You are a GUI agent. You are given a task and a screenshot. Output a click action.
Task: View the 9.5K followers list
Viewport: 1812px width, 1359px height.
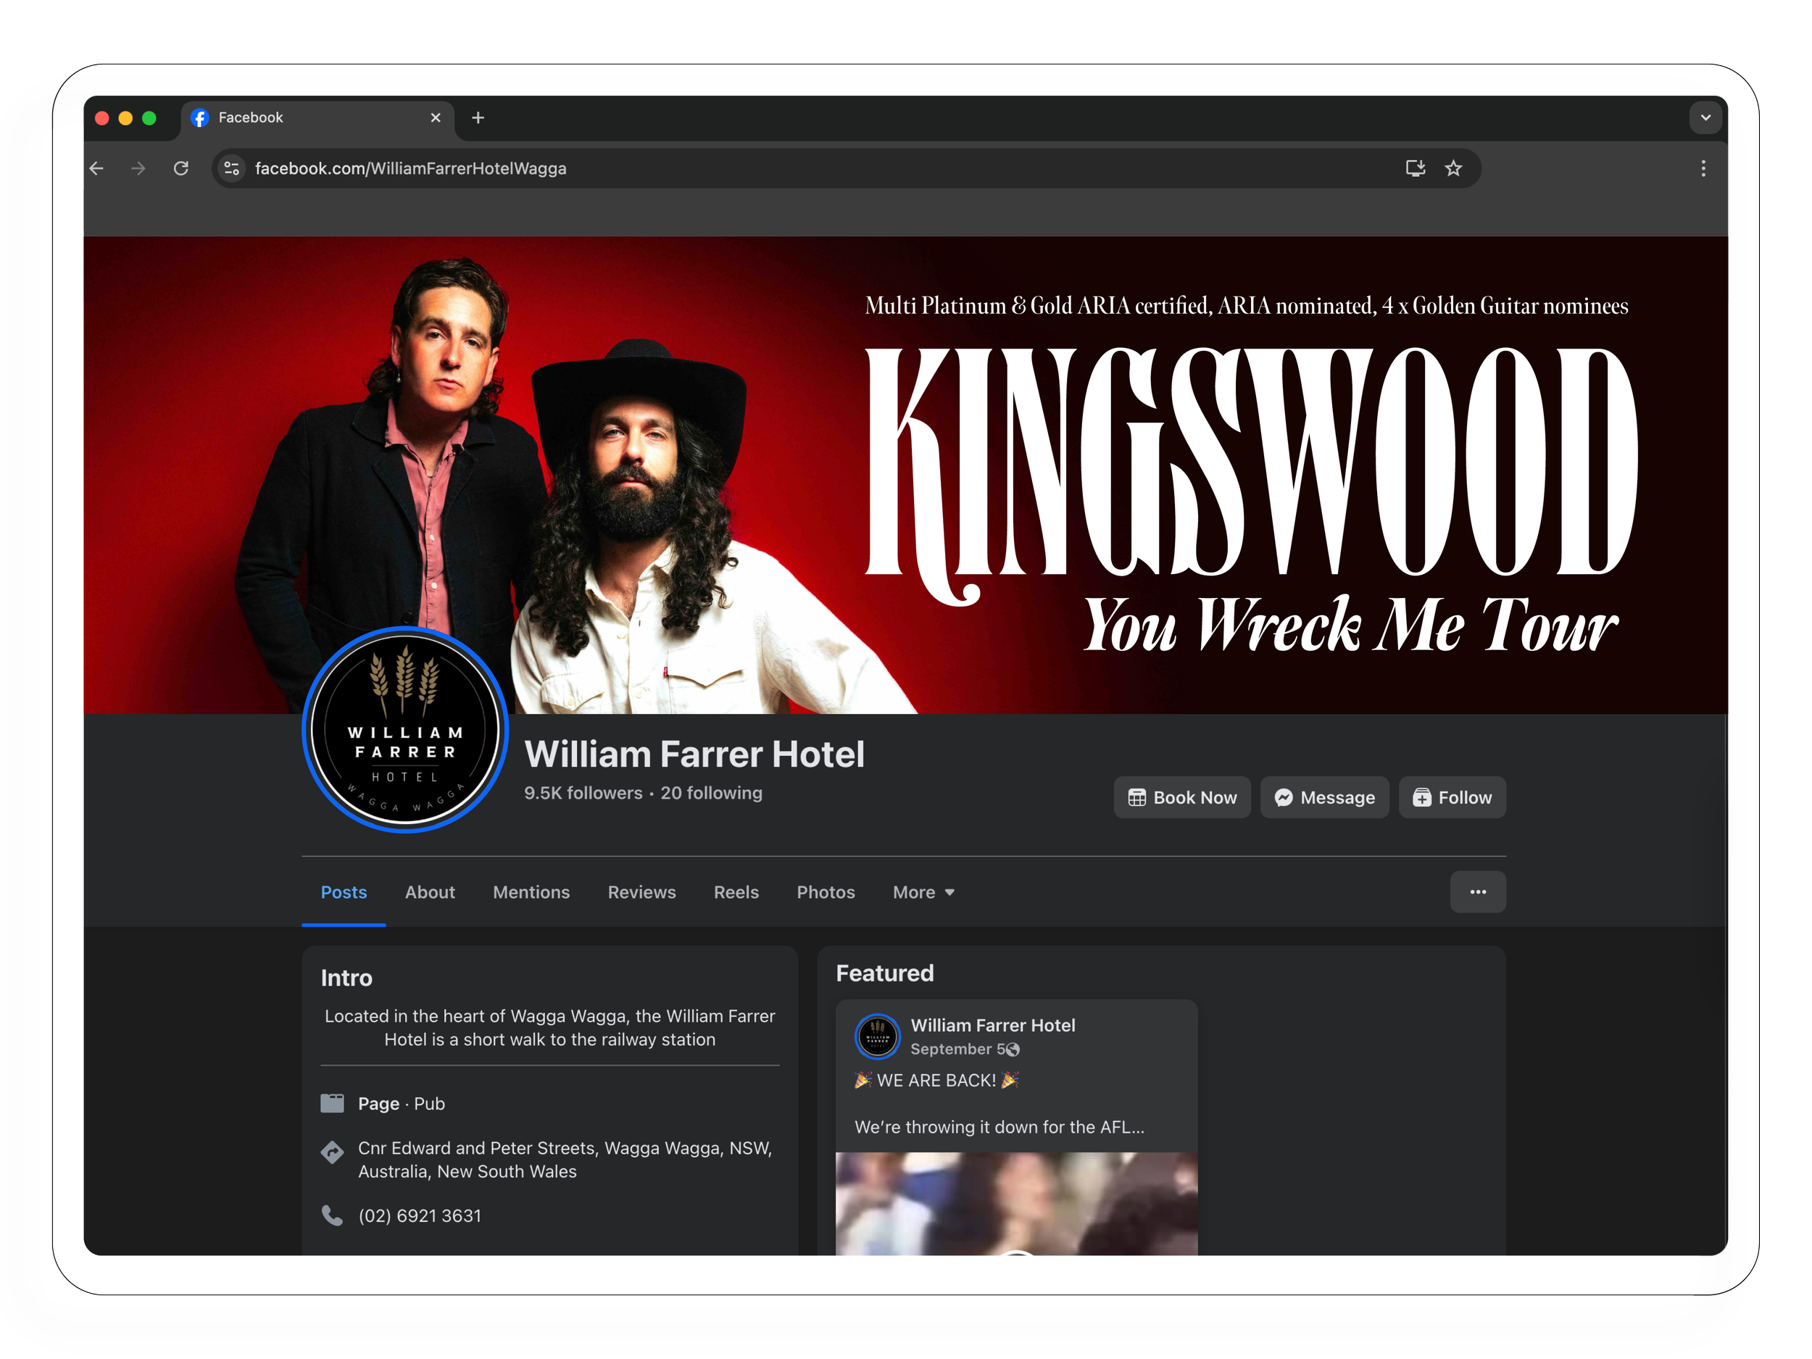583,793
